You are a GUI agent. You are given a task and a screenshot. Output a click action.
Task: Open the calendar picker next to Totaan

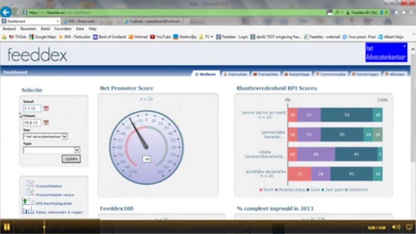click(x=46, y=123)
